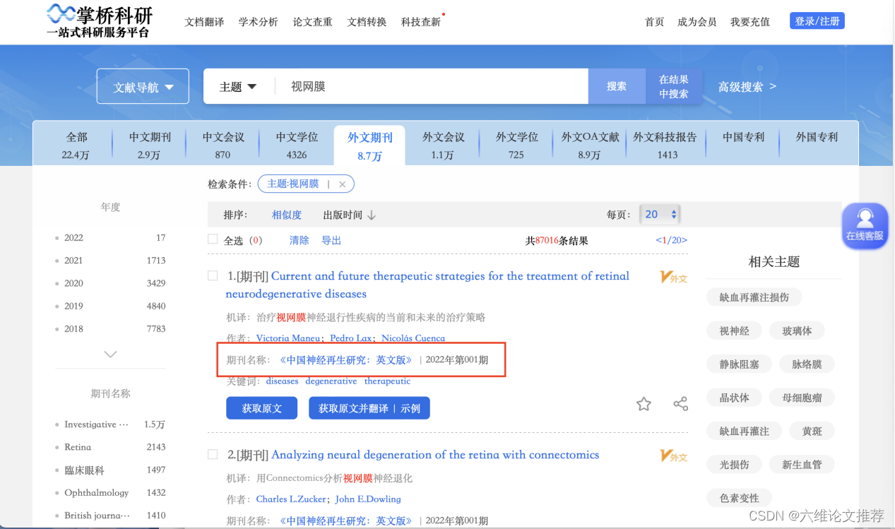Click 成为会员

(x=697, y=22)
